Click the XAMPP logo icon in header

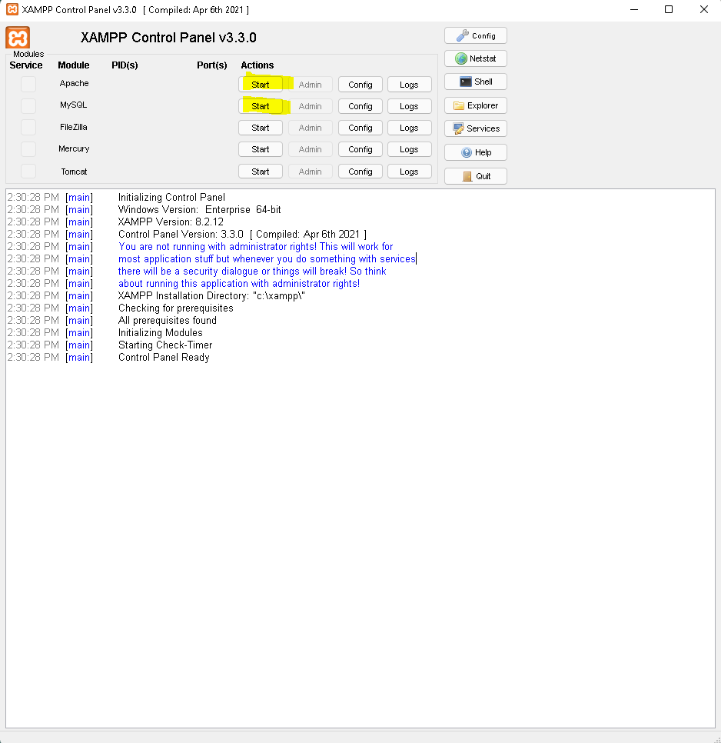point(18,38)
